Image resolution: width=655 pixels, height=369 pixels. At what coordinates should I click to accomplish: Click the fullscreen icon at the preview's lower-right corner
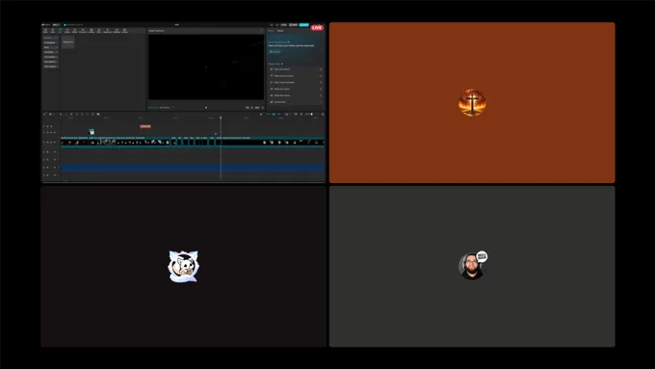pos(263,107)
